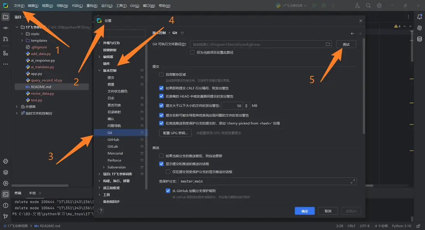Open the '导航(N)' menu
Viewport: 425px width, 230px height.
(62, 6)
